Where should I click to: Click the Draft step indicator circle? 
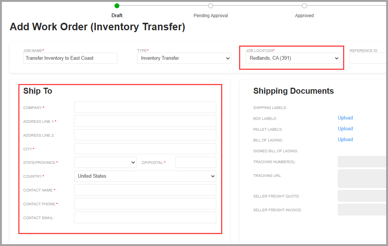point(117,6)
